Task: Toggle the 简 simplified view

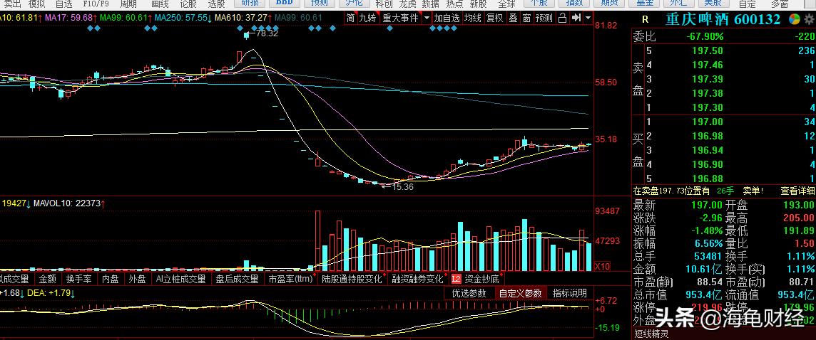Action: [x=350, y=18]
